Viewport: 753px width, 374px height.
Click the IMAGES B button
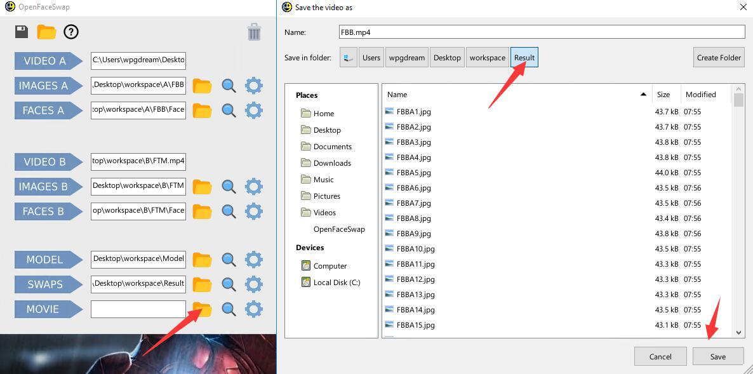pyautogui.click(x=48, y=186)
